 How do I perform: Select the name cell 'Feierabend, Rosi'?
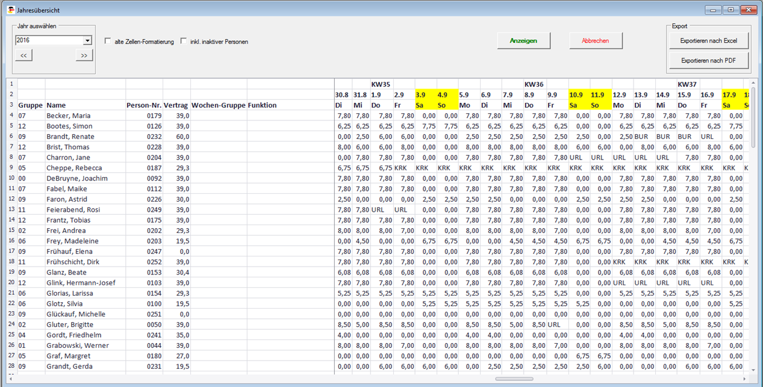click(x=86, y=209)
